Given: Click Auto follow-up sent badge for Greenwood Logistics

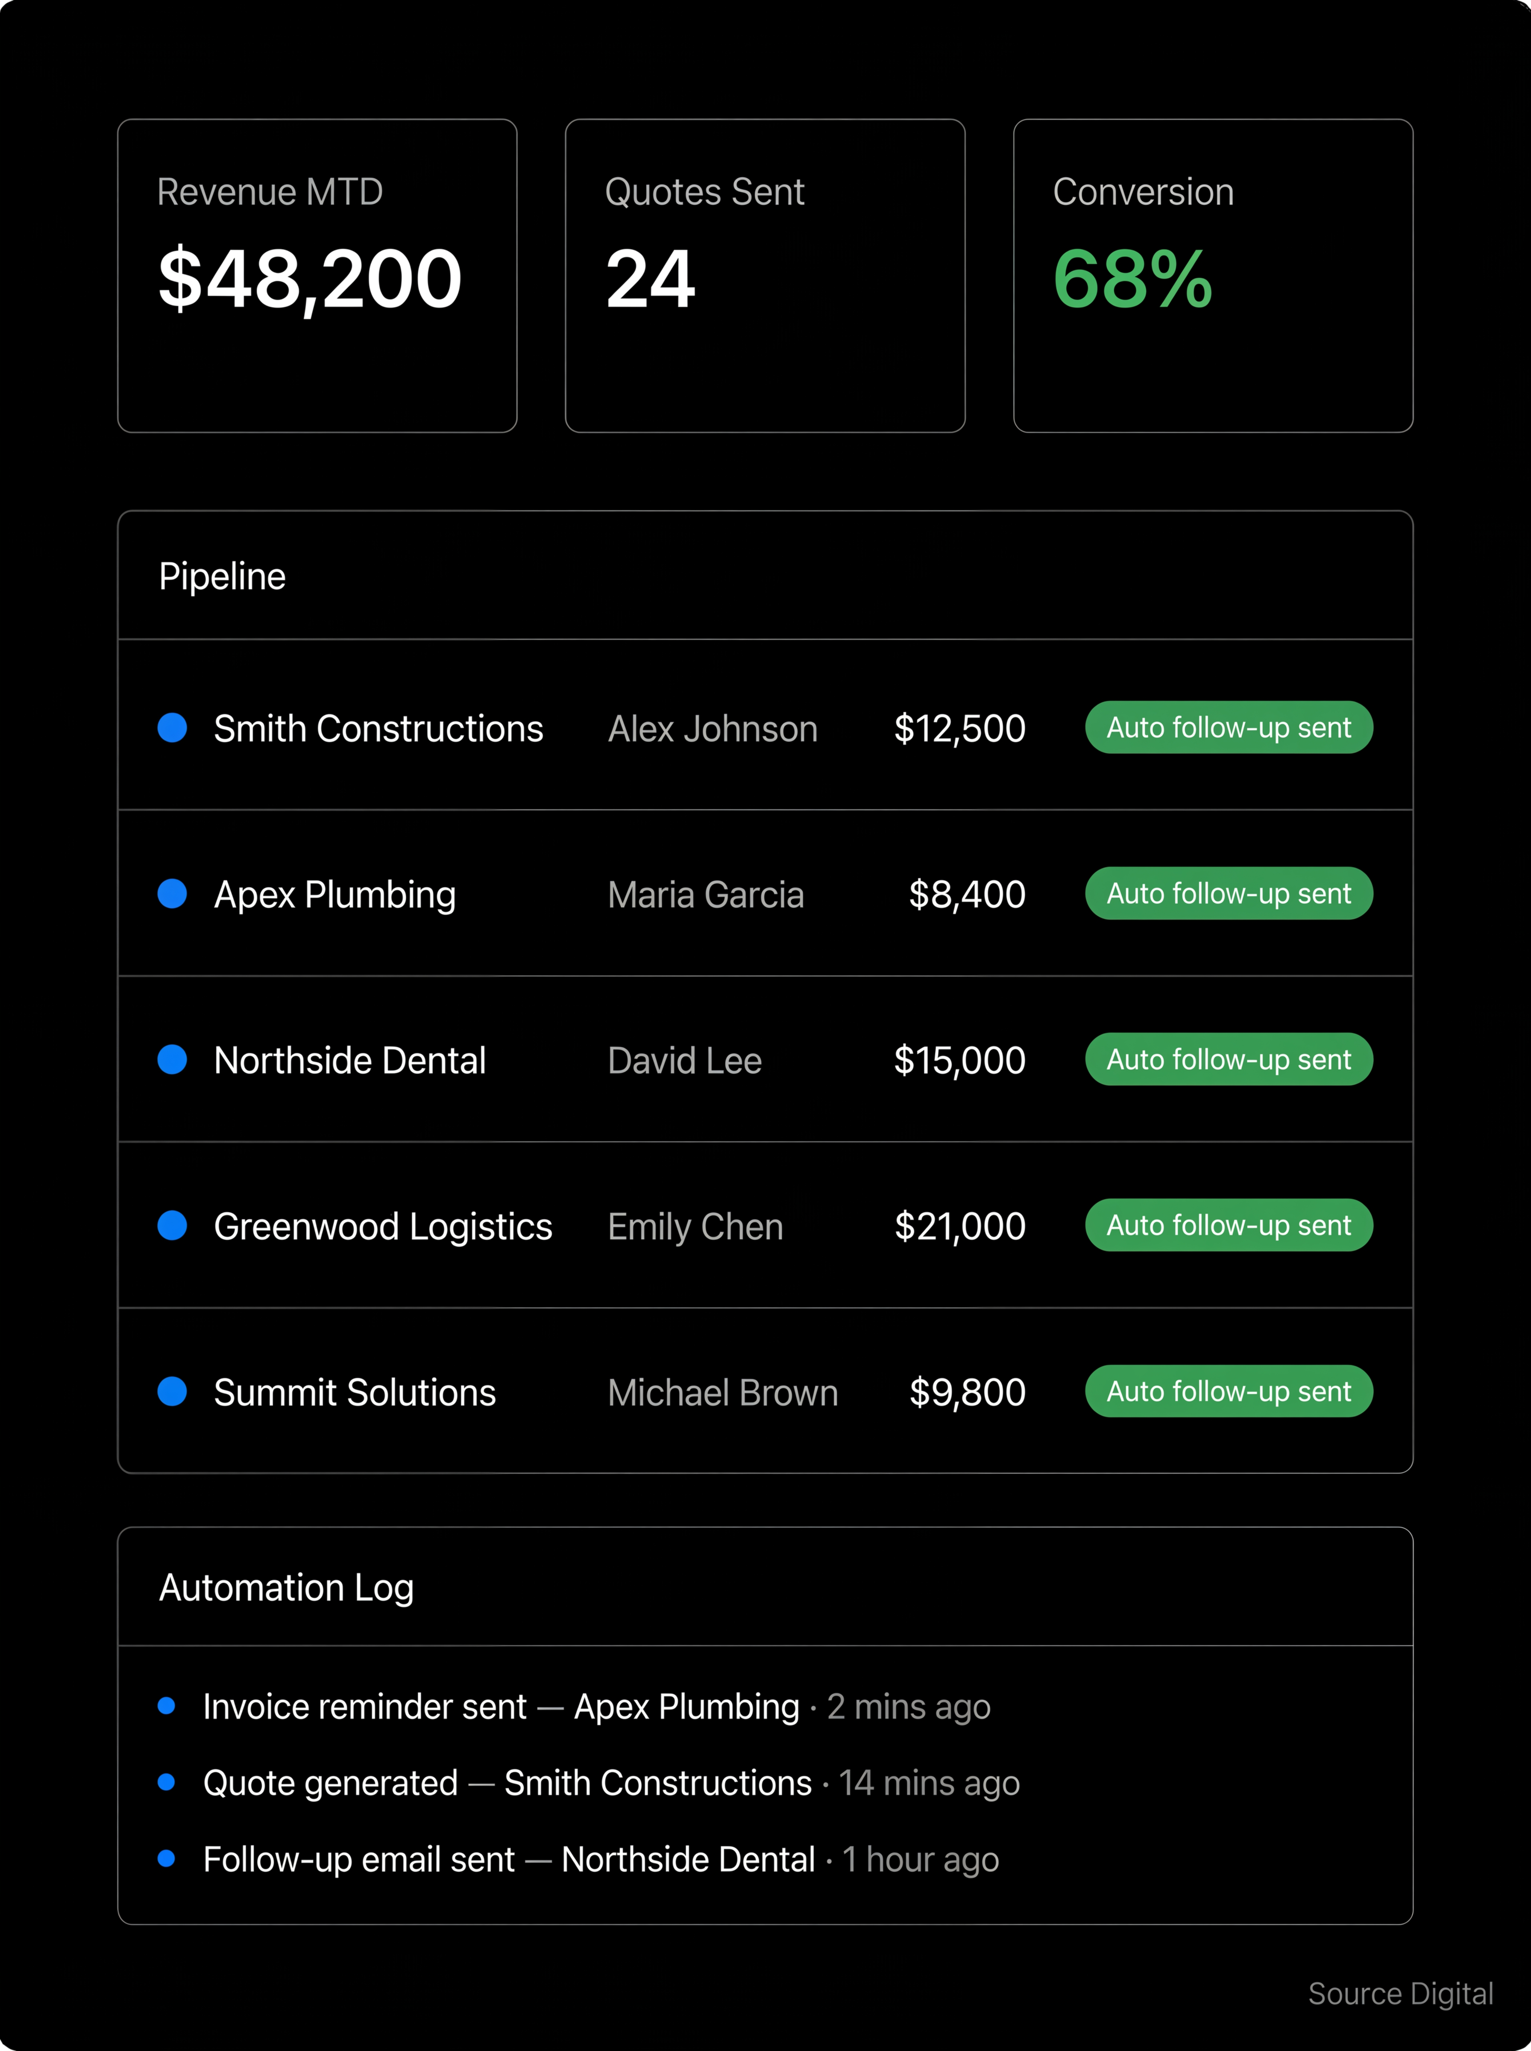Looking at the screenshot, I should pyautogui.click(x=1228, y=1225).
